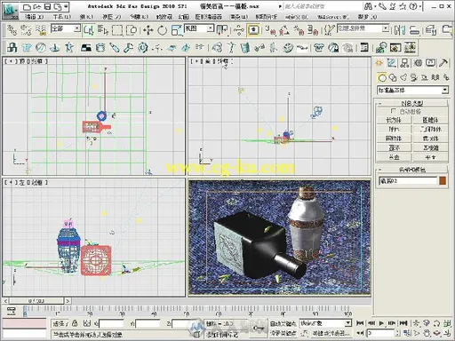The width and height of the screenshot is (455, 341).
Task: Select the Lights create category icon
Action: coord(403,77)
